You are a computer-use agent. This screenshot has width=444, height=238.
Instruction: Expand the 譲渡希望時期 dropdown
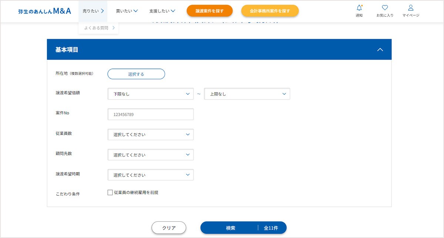coord(151,175)
